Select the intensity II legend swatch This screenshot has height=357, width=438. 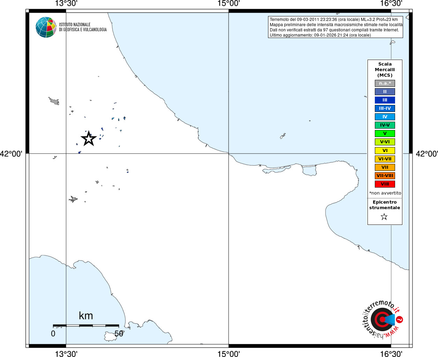point(385,92)
